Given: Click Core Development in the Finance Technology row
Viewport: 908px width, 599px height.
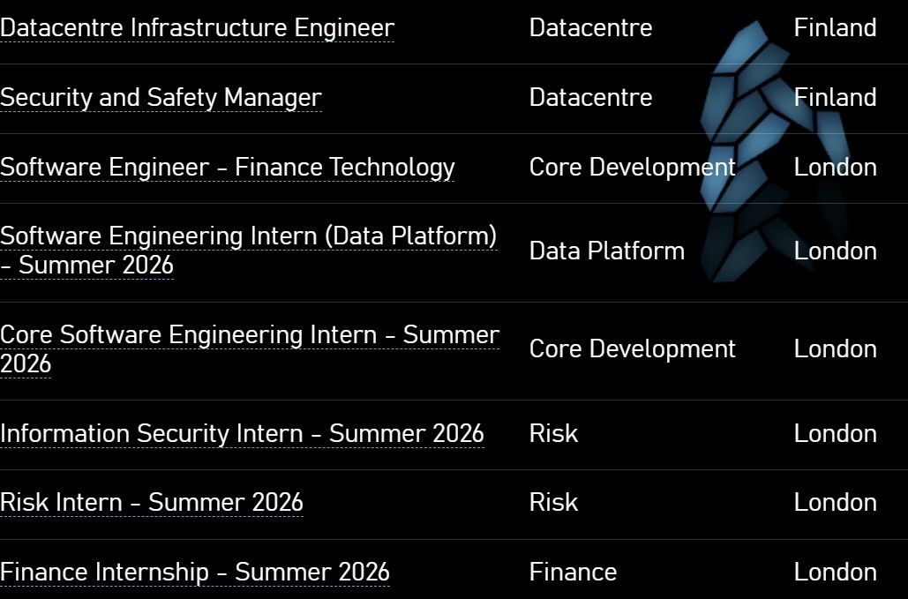Looking at the screenshot, I should tap(632, 168).
